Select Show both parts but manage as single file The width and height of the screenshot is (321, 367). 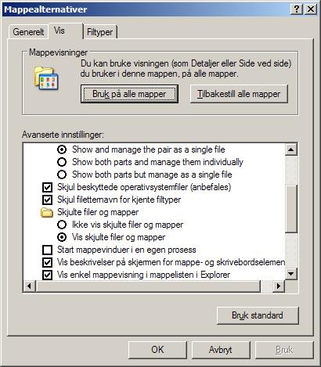[x=62, y=175]
